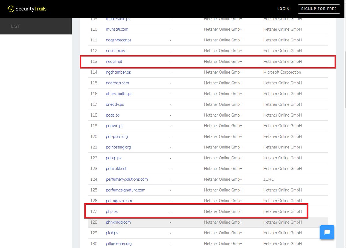This screenshot has height=248, width=346.
Task: Open the pflp.ps domain link
Action: 112,211
